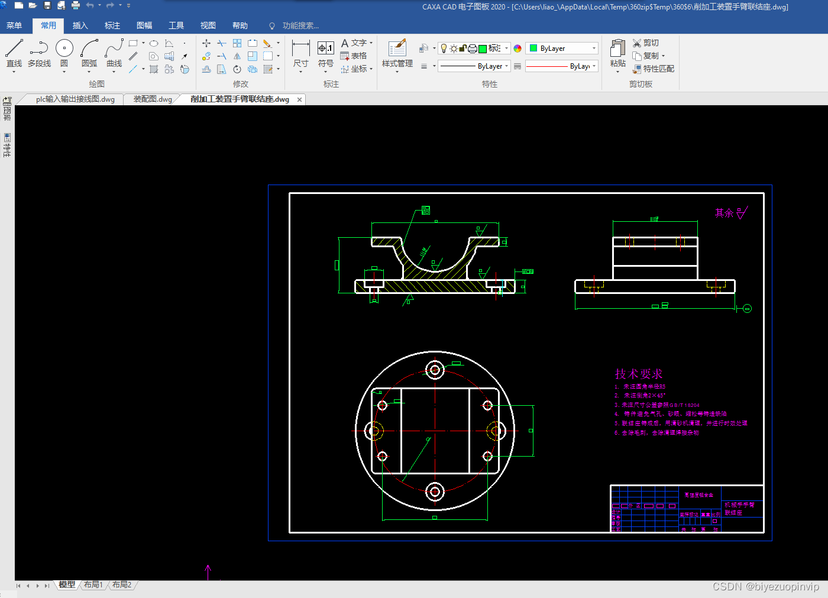Choose the parallel lines tool
The width and height of the screenshot is (828, 598).
(133, 56)
